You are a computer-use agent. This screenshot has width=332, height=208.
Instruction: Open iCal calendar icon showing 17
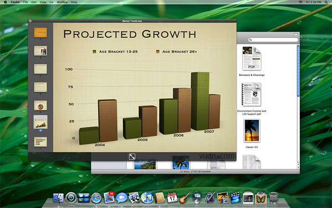172,197
